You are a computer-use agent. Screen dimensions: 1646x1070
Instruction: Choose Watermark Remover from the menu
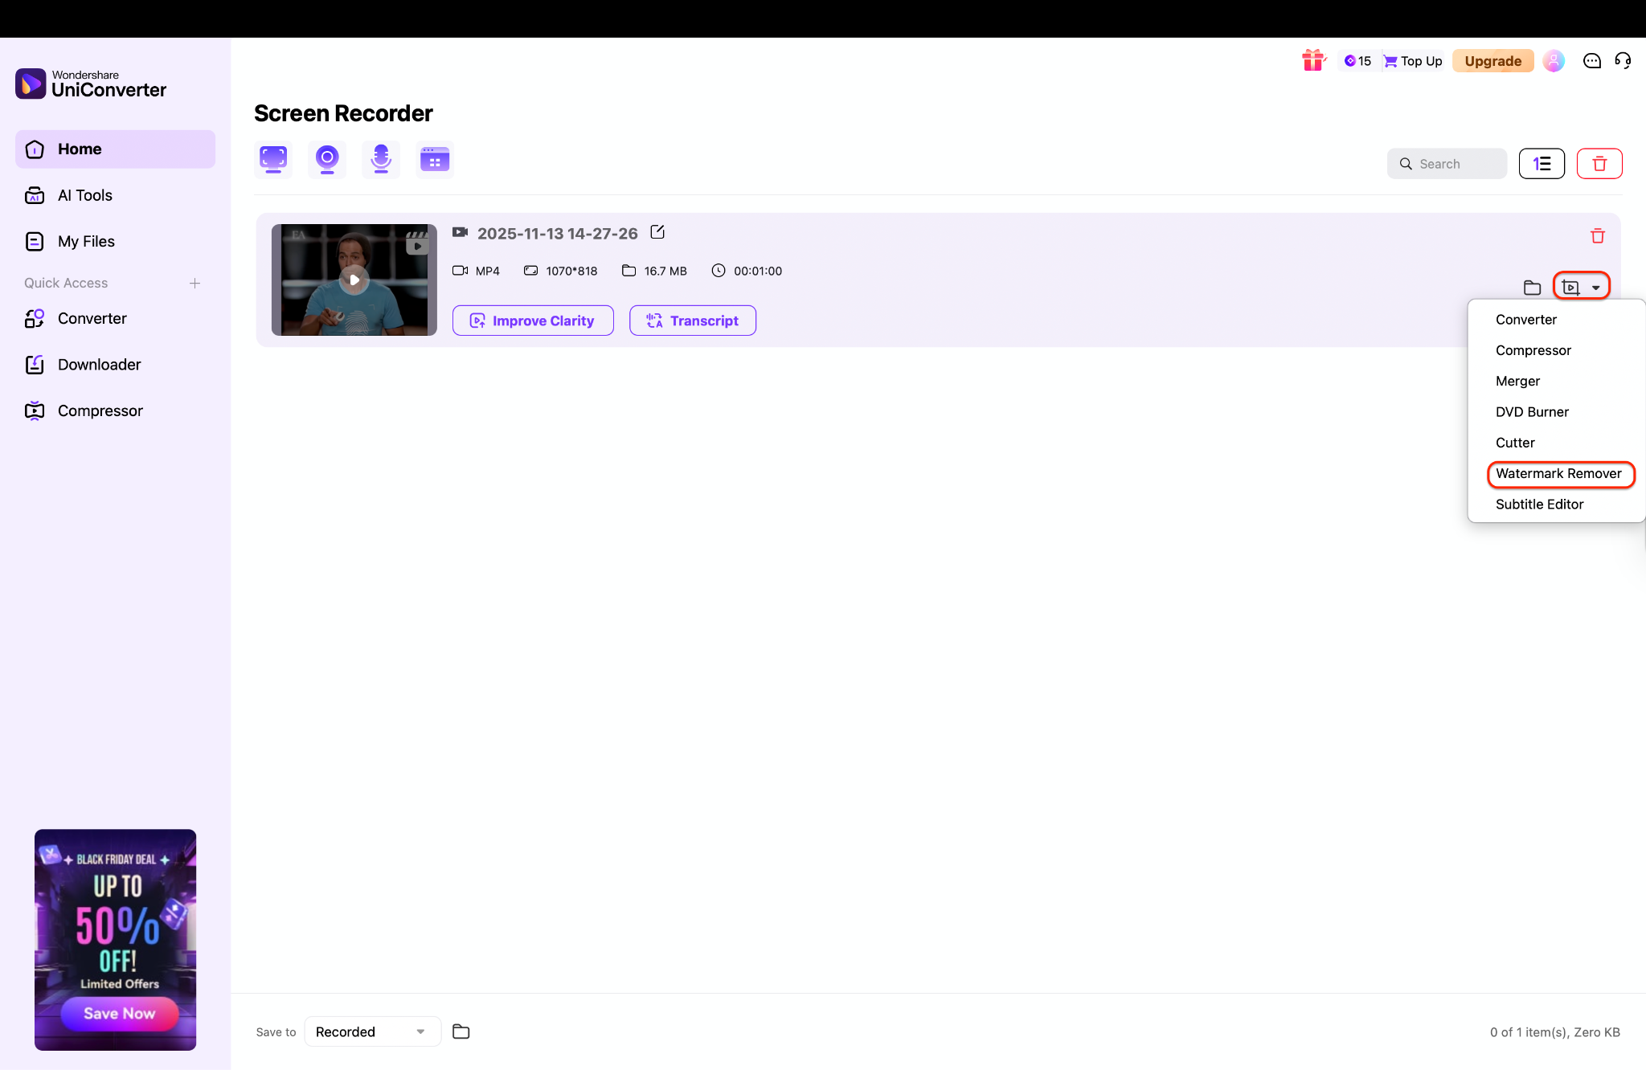tap(1558, 473)
